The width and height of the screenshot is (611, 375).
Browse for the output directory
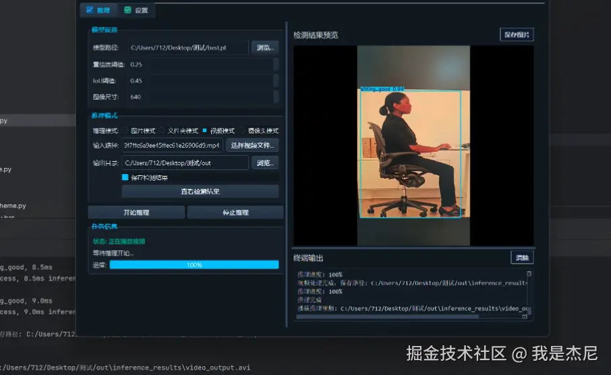(x=265, y=163)
